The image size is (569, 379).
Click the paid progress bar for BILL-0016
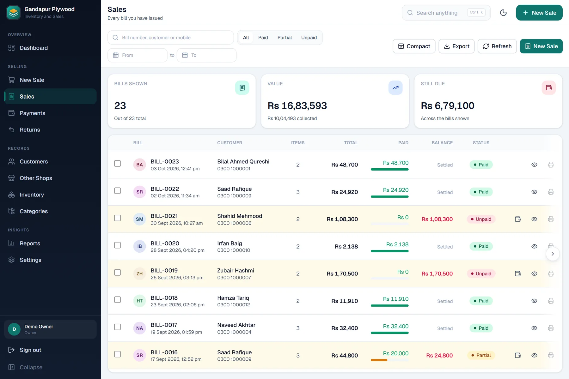pos(389,360)
